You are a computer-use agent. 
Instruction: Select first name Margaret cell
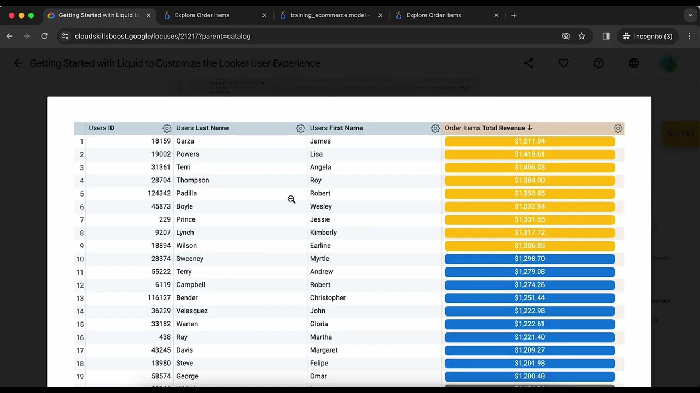pyautogui.click(x=324, y=350)
